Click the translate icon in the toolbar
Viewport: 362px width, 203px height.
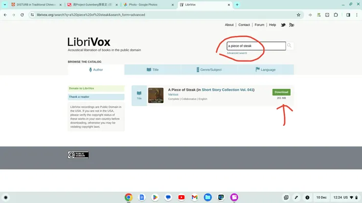(310, 15)
